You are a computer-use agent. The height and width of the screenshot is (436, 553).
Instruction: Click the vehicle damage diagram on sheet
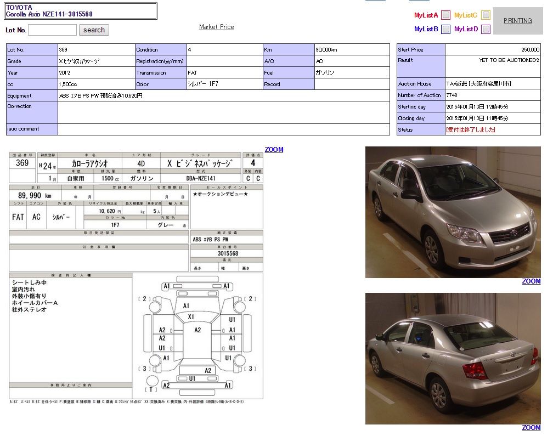pyautogui.click(x=198, y=336)
